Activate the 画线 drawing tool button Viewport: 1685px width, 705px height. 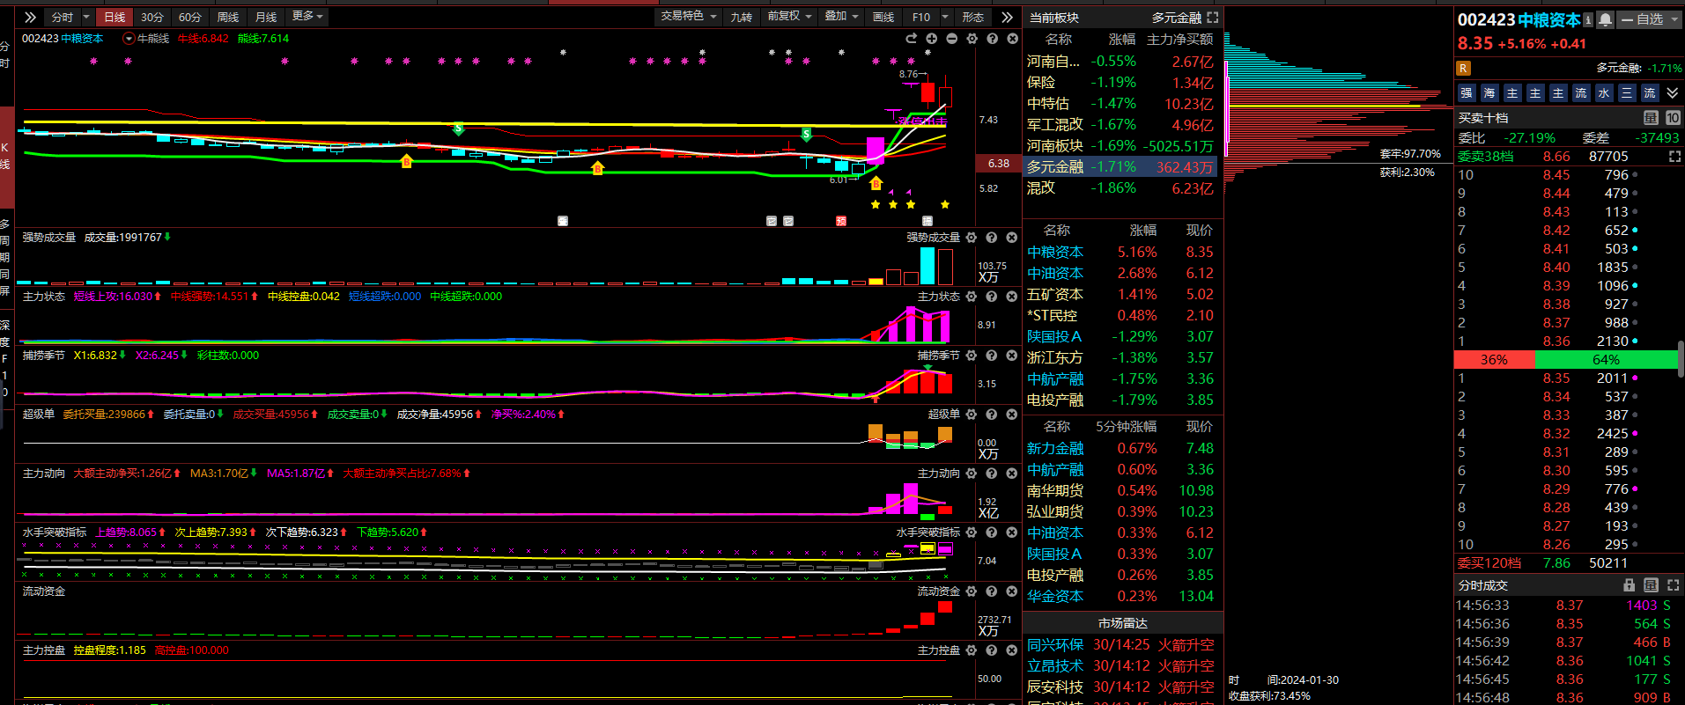pyautogui.click(x=883, y=17)
